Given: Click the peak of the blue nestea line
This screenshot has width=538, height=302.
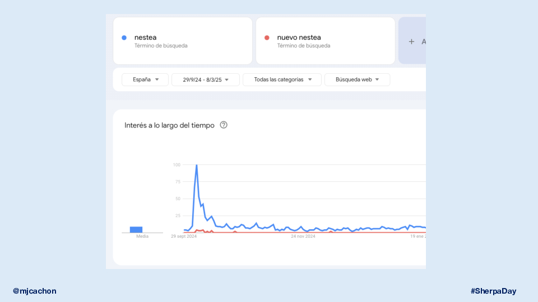Looking at the screenshot, I should pos(197,165).
